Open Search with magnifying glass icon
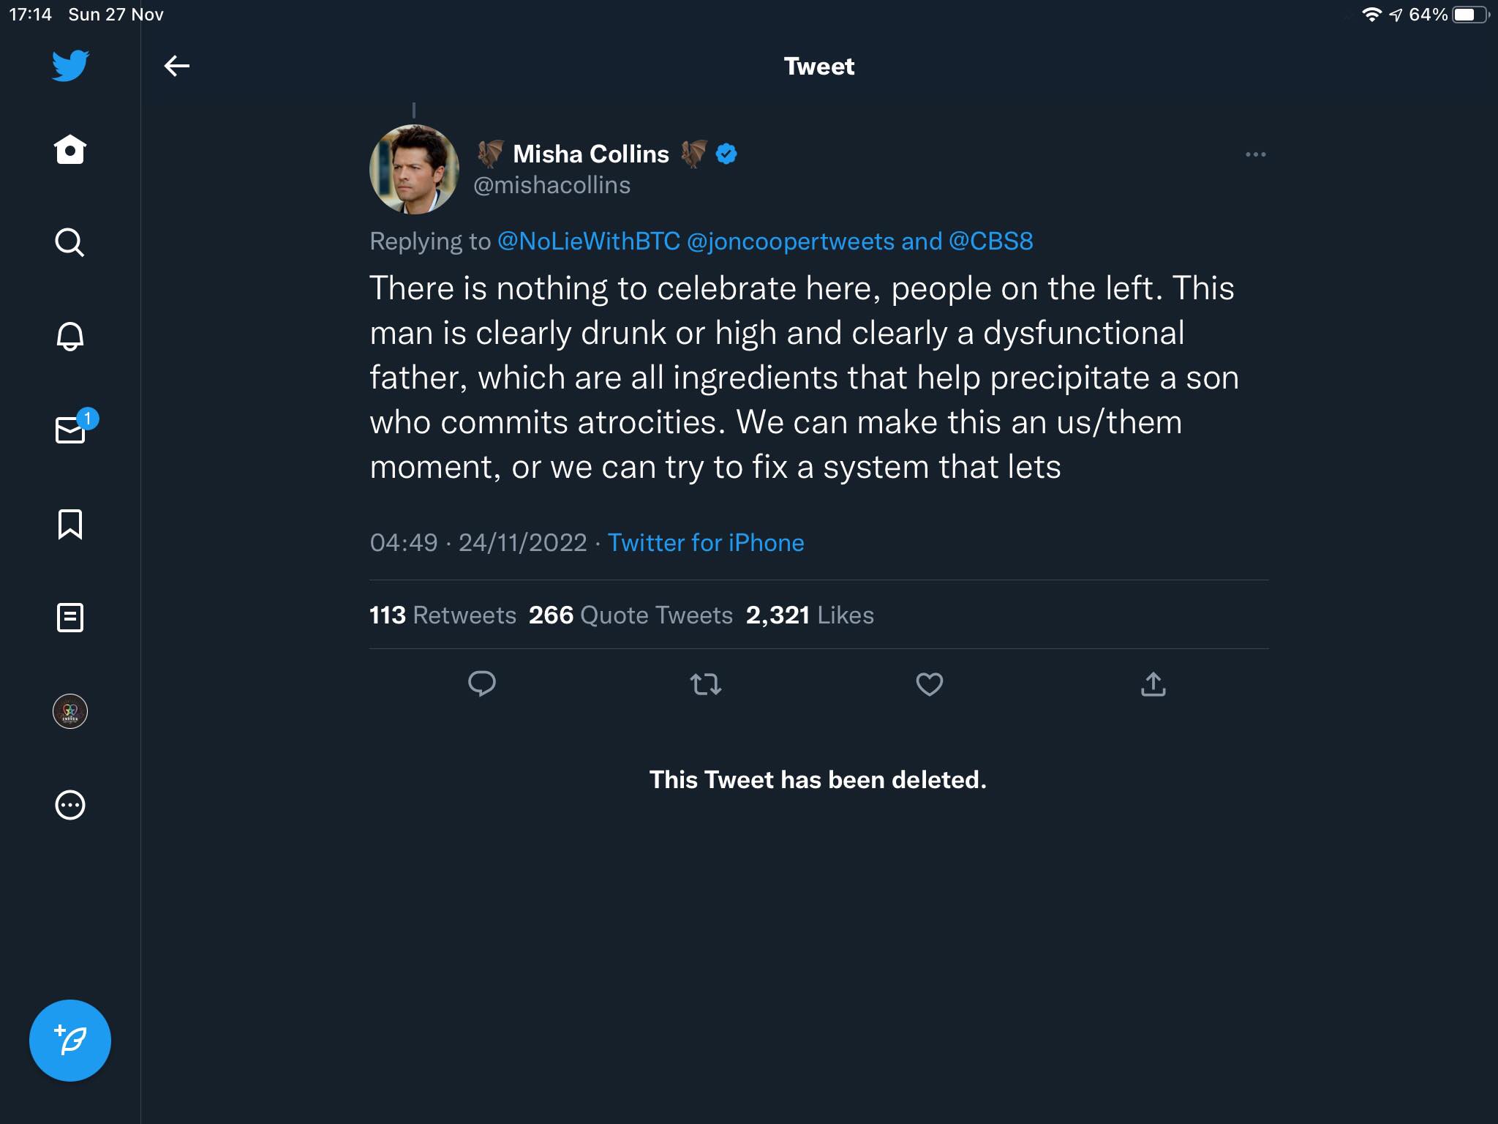Screen dimensions: 1498x1124 70,242
